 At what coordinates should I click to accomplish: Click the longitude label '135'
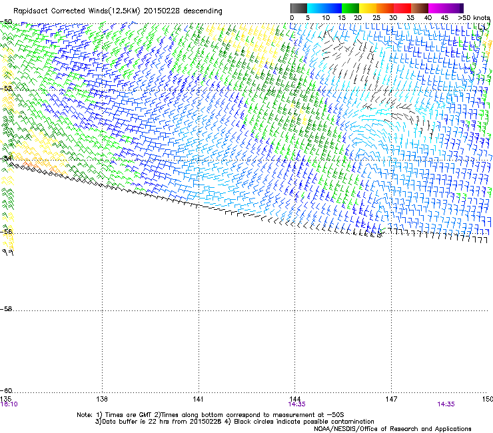5,399
